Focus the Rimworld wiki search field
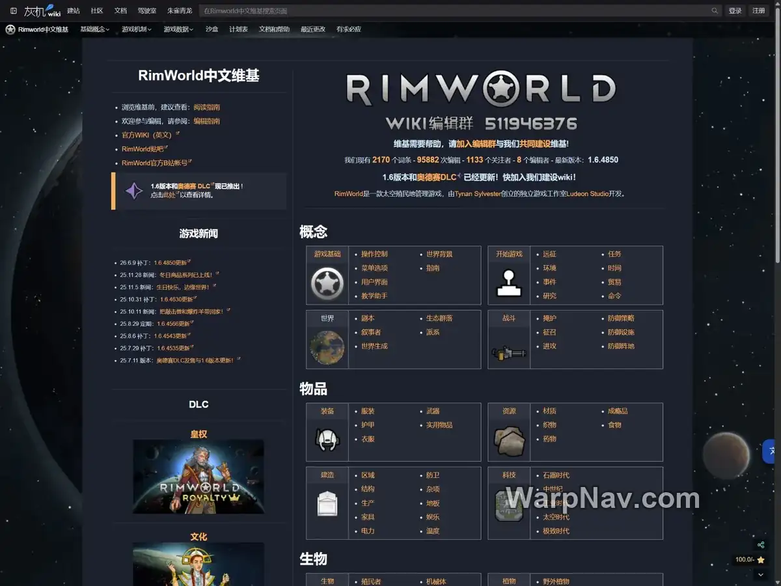Viewport: 781px width, 586px height. [454, 10]
